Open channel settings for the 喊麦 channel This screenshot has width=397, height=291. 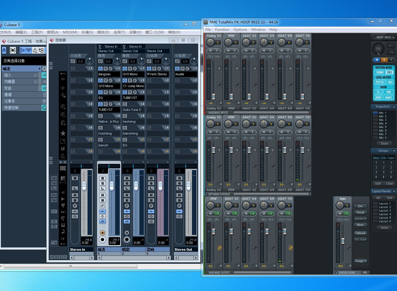tap(102, 206)
